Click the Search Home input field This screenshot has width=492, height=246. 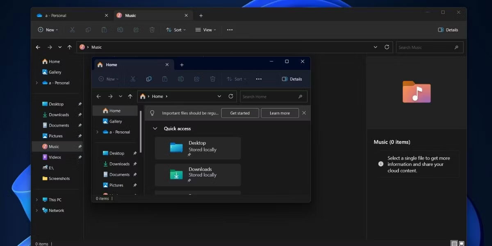coord(269,97)
